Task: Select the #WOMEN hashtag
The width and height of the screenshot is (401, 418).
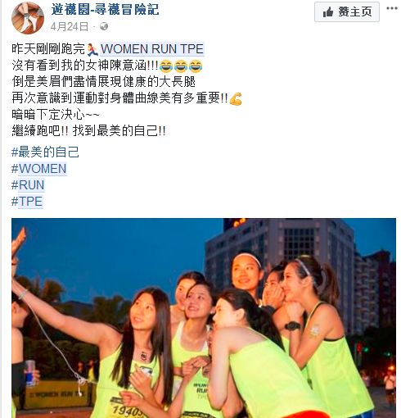Action: click(39, 169)
